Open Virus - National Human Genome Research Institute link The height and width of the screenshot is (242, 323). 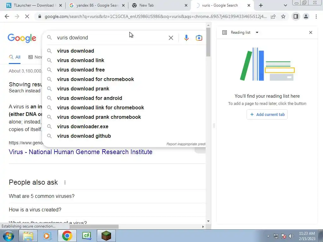pyautogui.click(x=80, y=152)
